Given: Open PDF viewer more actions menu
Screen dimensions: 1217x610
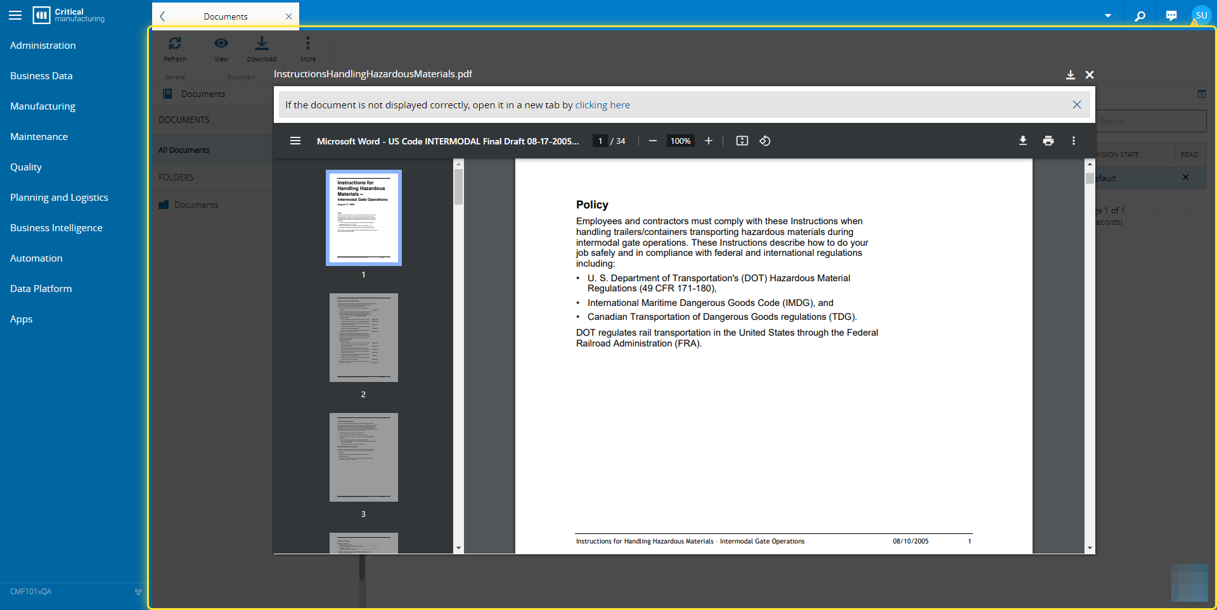Looking at the screenshot, I should click(1074, 141).
